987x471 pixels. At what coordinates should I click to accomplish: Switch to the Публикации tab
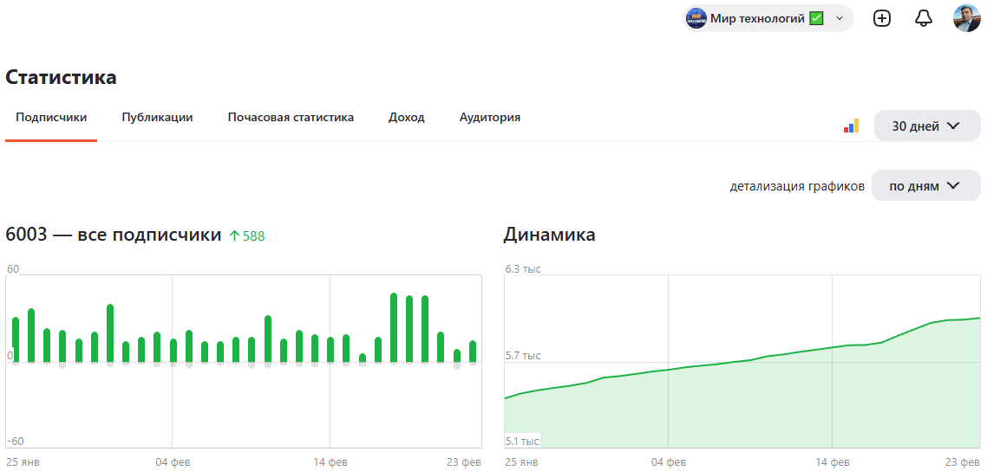pos(157,118)
